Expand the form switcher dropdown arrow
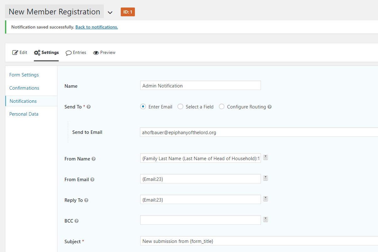This screenshot has width=378, height=252. 110,13
